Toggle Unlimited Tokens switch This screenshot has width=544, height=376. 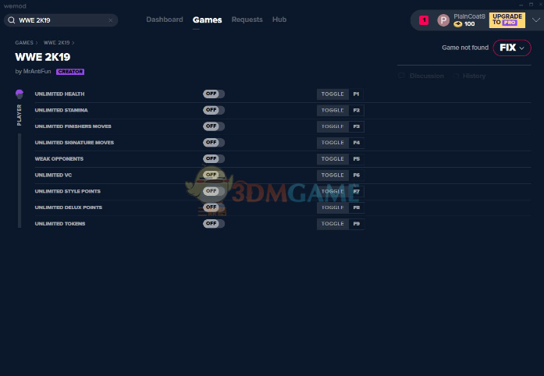coord(214,224)
